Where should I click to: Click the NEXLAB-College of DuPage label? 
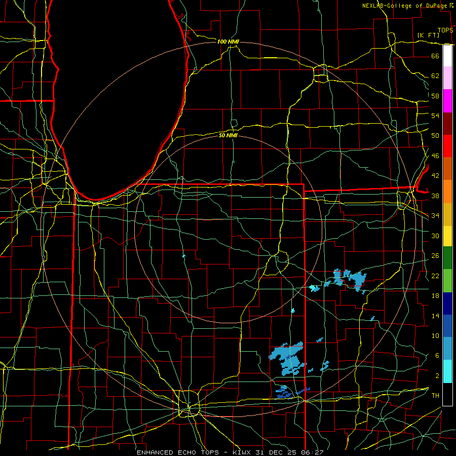click(x=405, y=6)
